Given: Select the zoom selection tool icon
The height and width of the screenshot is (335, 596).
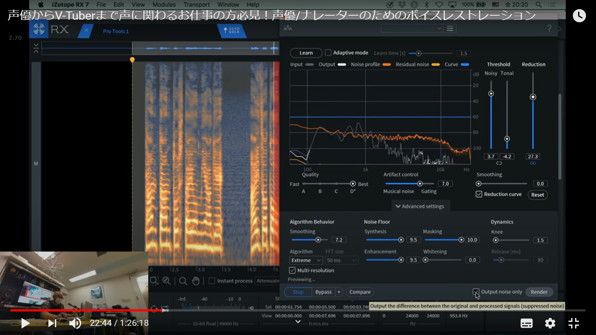Looking at the screenshot, I should tap(154, 281).
